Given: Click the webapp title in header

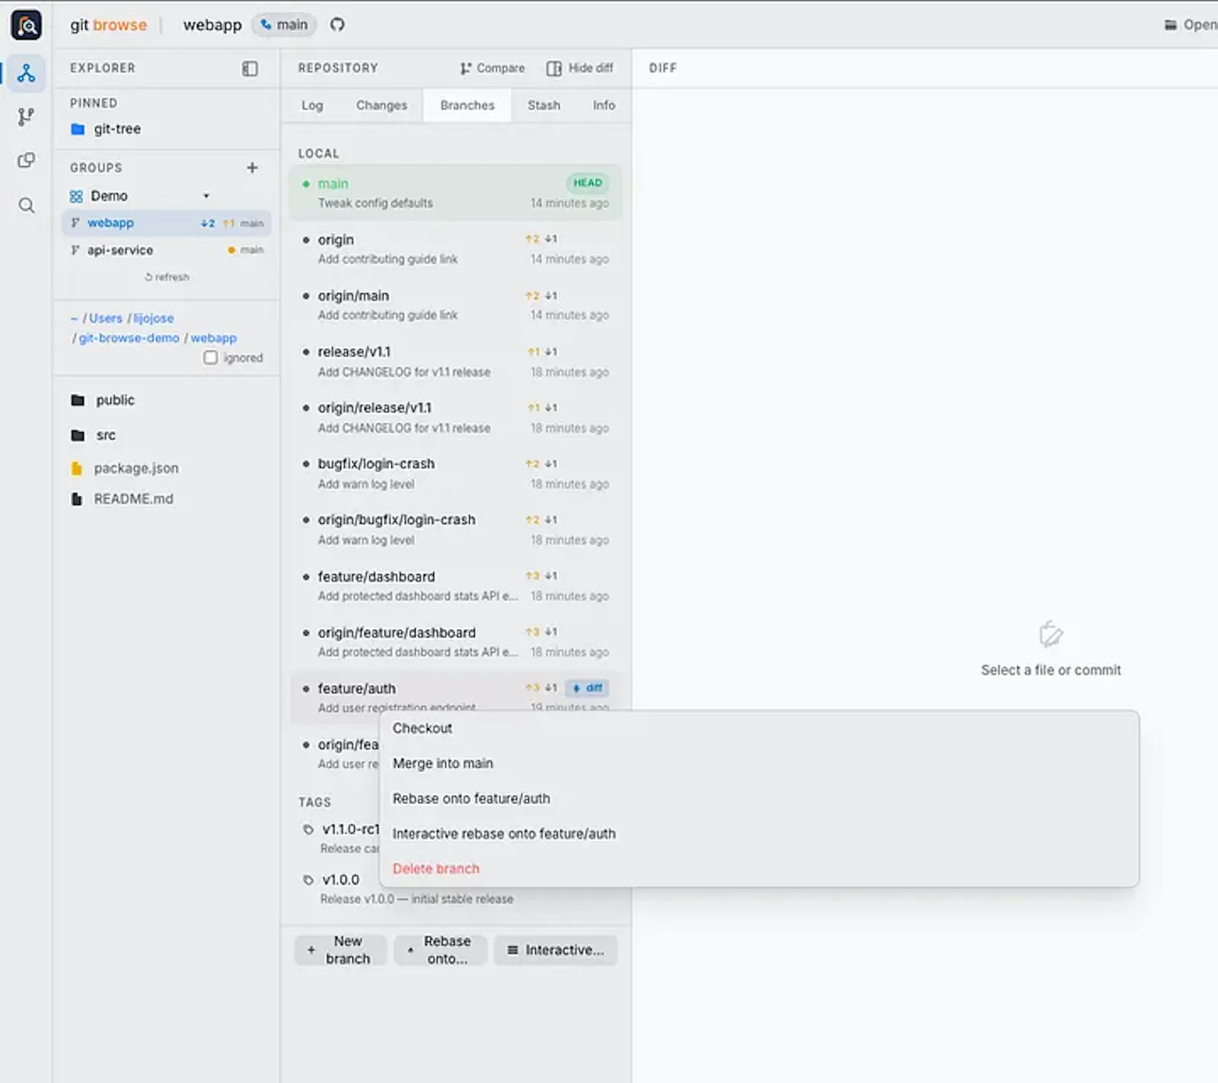Looking at the screenshot, I should coord(212,24).
